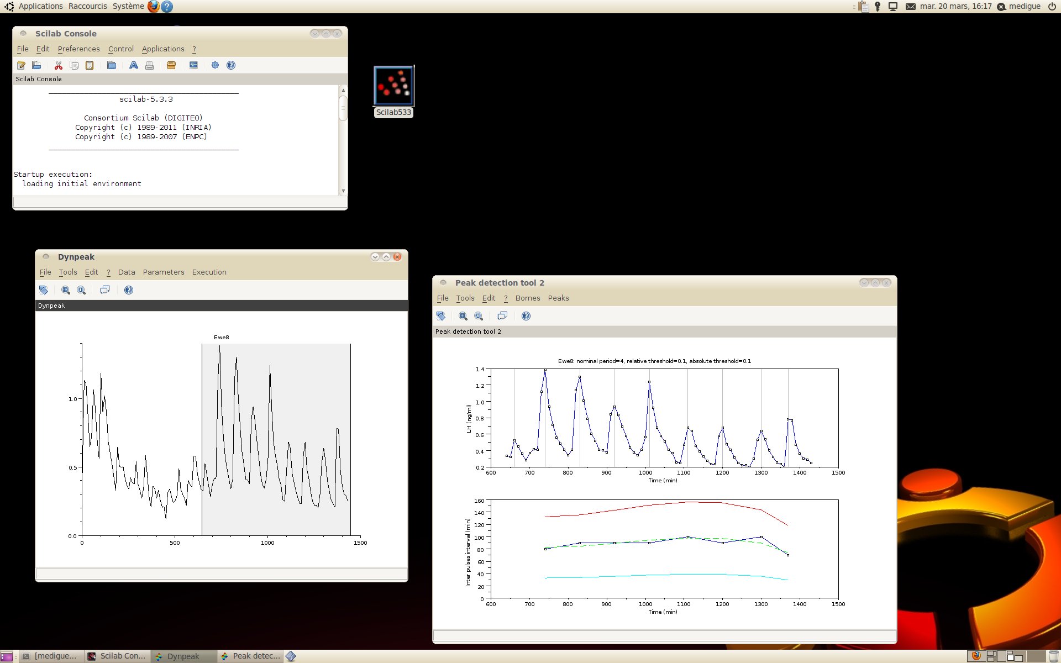The height and width of the screenshot is (663, 1061).
Task: Open Control menu in Scilab Console
Action: [121, 49]
